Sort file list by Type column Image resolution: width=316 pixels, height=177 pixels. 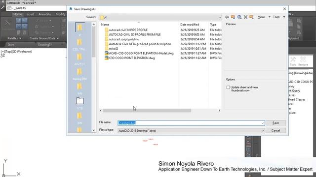point(213,25)
